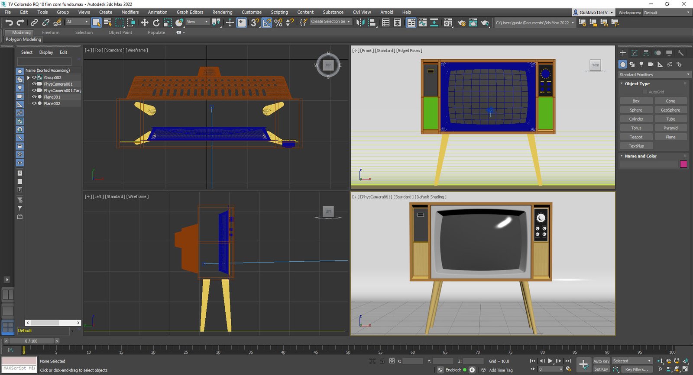
Task: Open the Modifiers menu
Action: (130, 12)
